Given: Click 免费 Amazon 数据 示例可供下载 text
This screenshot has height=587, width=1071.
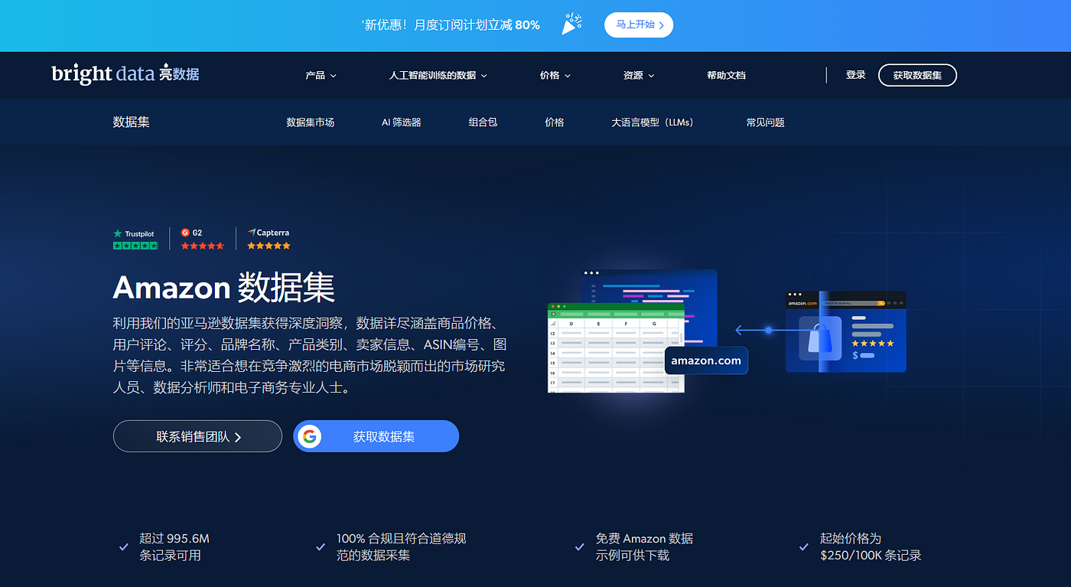Looking at the screenshot, I should 644,547.
